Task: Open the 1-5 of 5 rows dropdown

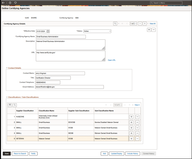Action: click(117, 105)
